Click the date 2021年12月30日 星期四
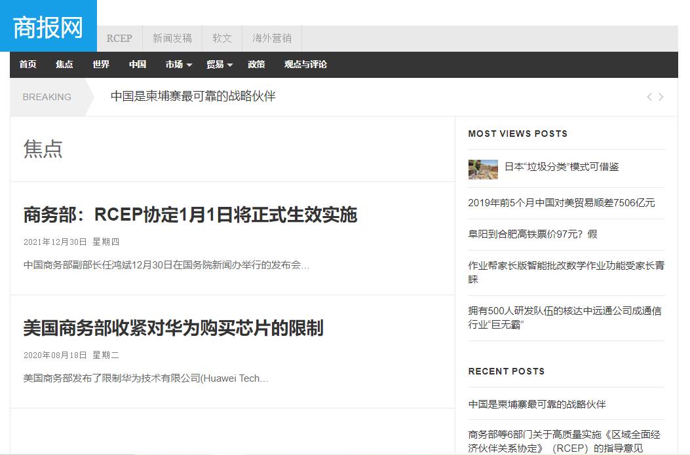 [x=71, y=242]
